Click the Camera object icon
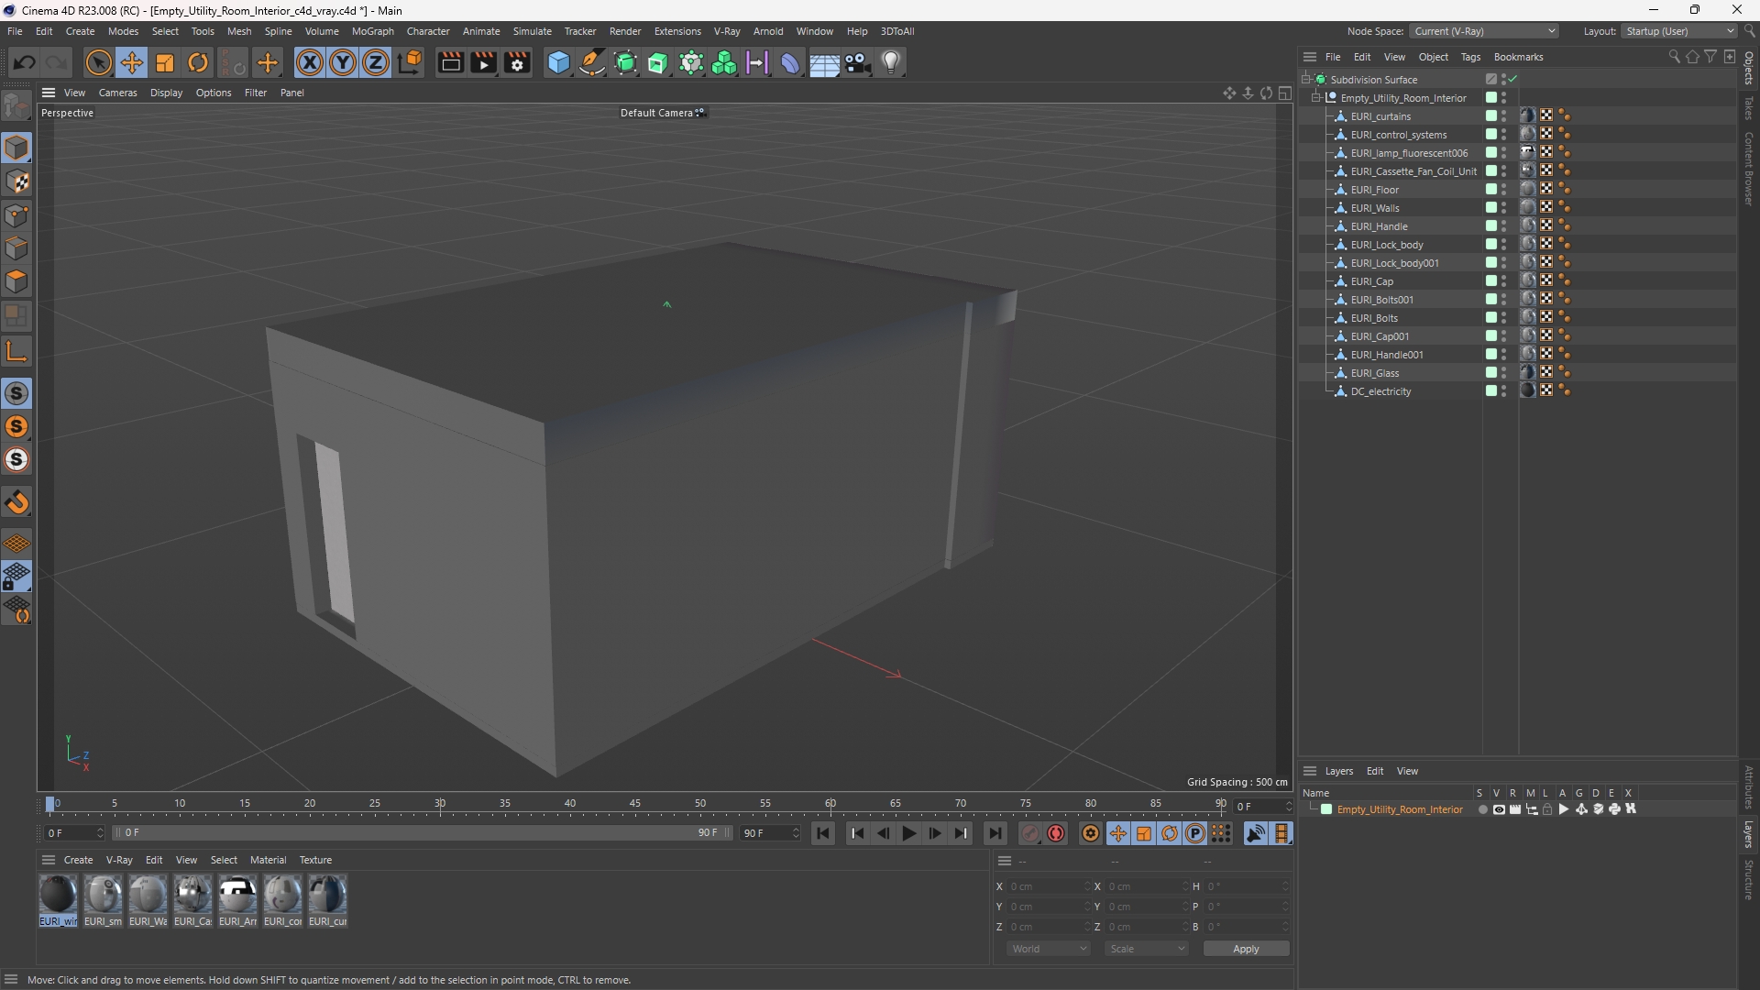This screenshot has width=1760, height=990. [x=858, y=62]
